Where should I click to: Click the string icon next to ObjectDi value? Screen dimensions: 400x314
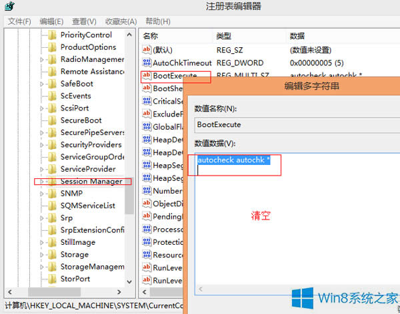point(147,204)
